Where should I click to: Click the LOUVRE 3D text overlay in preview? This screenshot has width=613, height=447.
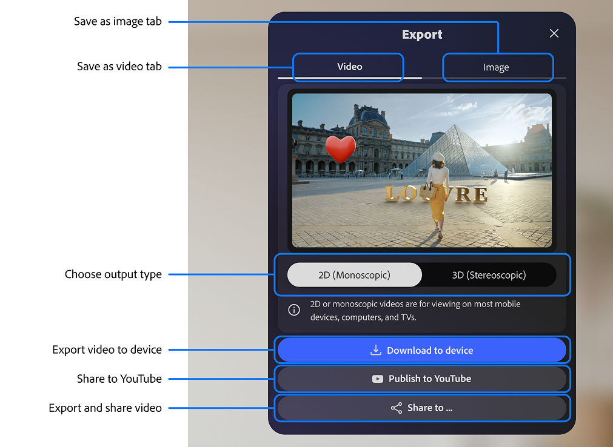(436, 194)
